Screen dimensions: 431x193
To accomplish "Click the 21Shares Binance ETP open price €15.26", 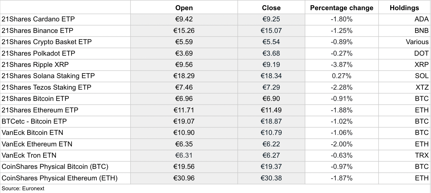I will pyautogui.click(x=184, y=31).
